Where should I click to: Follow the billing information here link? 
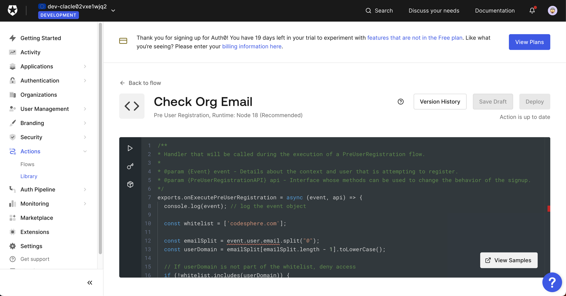pyautogui.click(x=252, y=46)
